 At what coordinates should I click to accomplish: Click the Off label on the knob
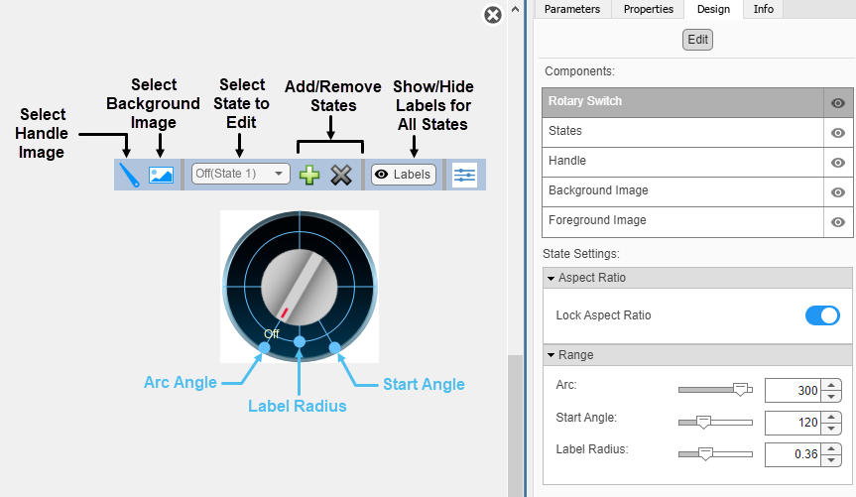click(272, 333)
